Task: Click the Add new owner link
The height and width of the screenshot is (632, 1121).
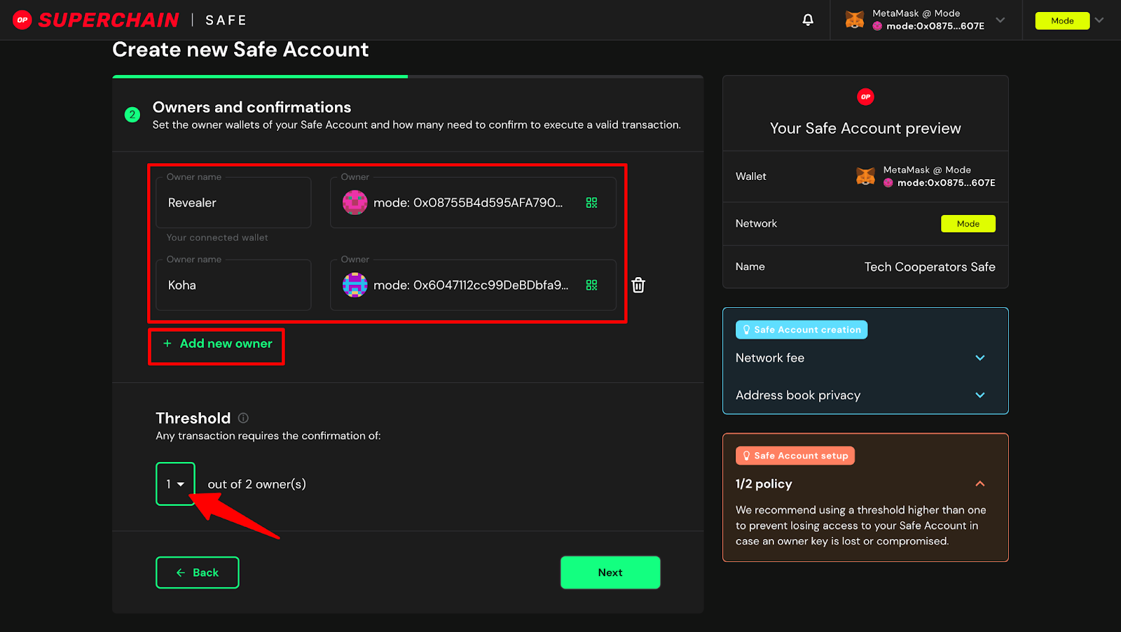Action: 216,343
